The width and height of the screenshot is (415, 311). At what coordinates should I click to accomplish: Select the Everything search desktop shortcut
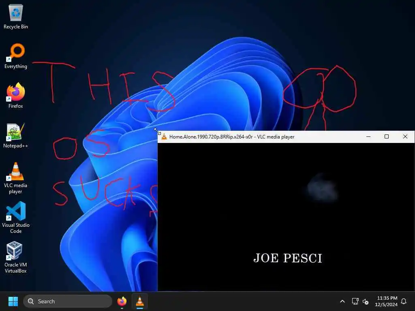click(16, 56)
